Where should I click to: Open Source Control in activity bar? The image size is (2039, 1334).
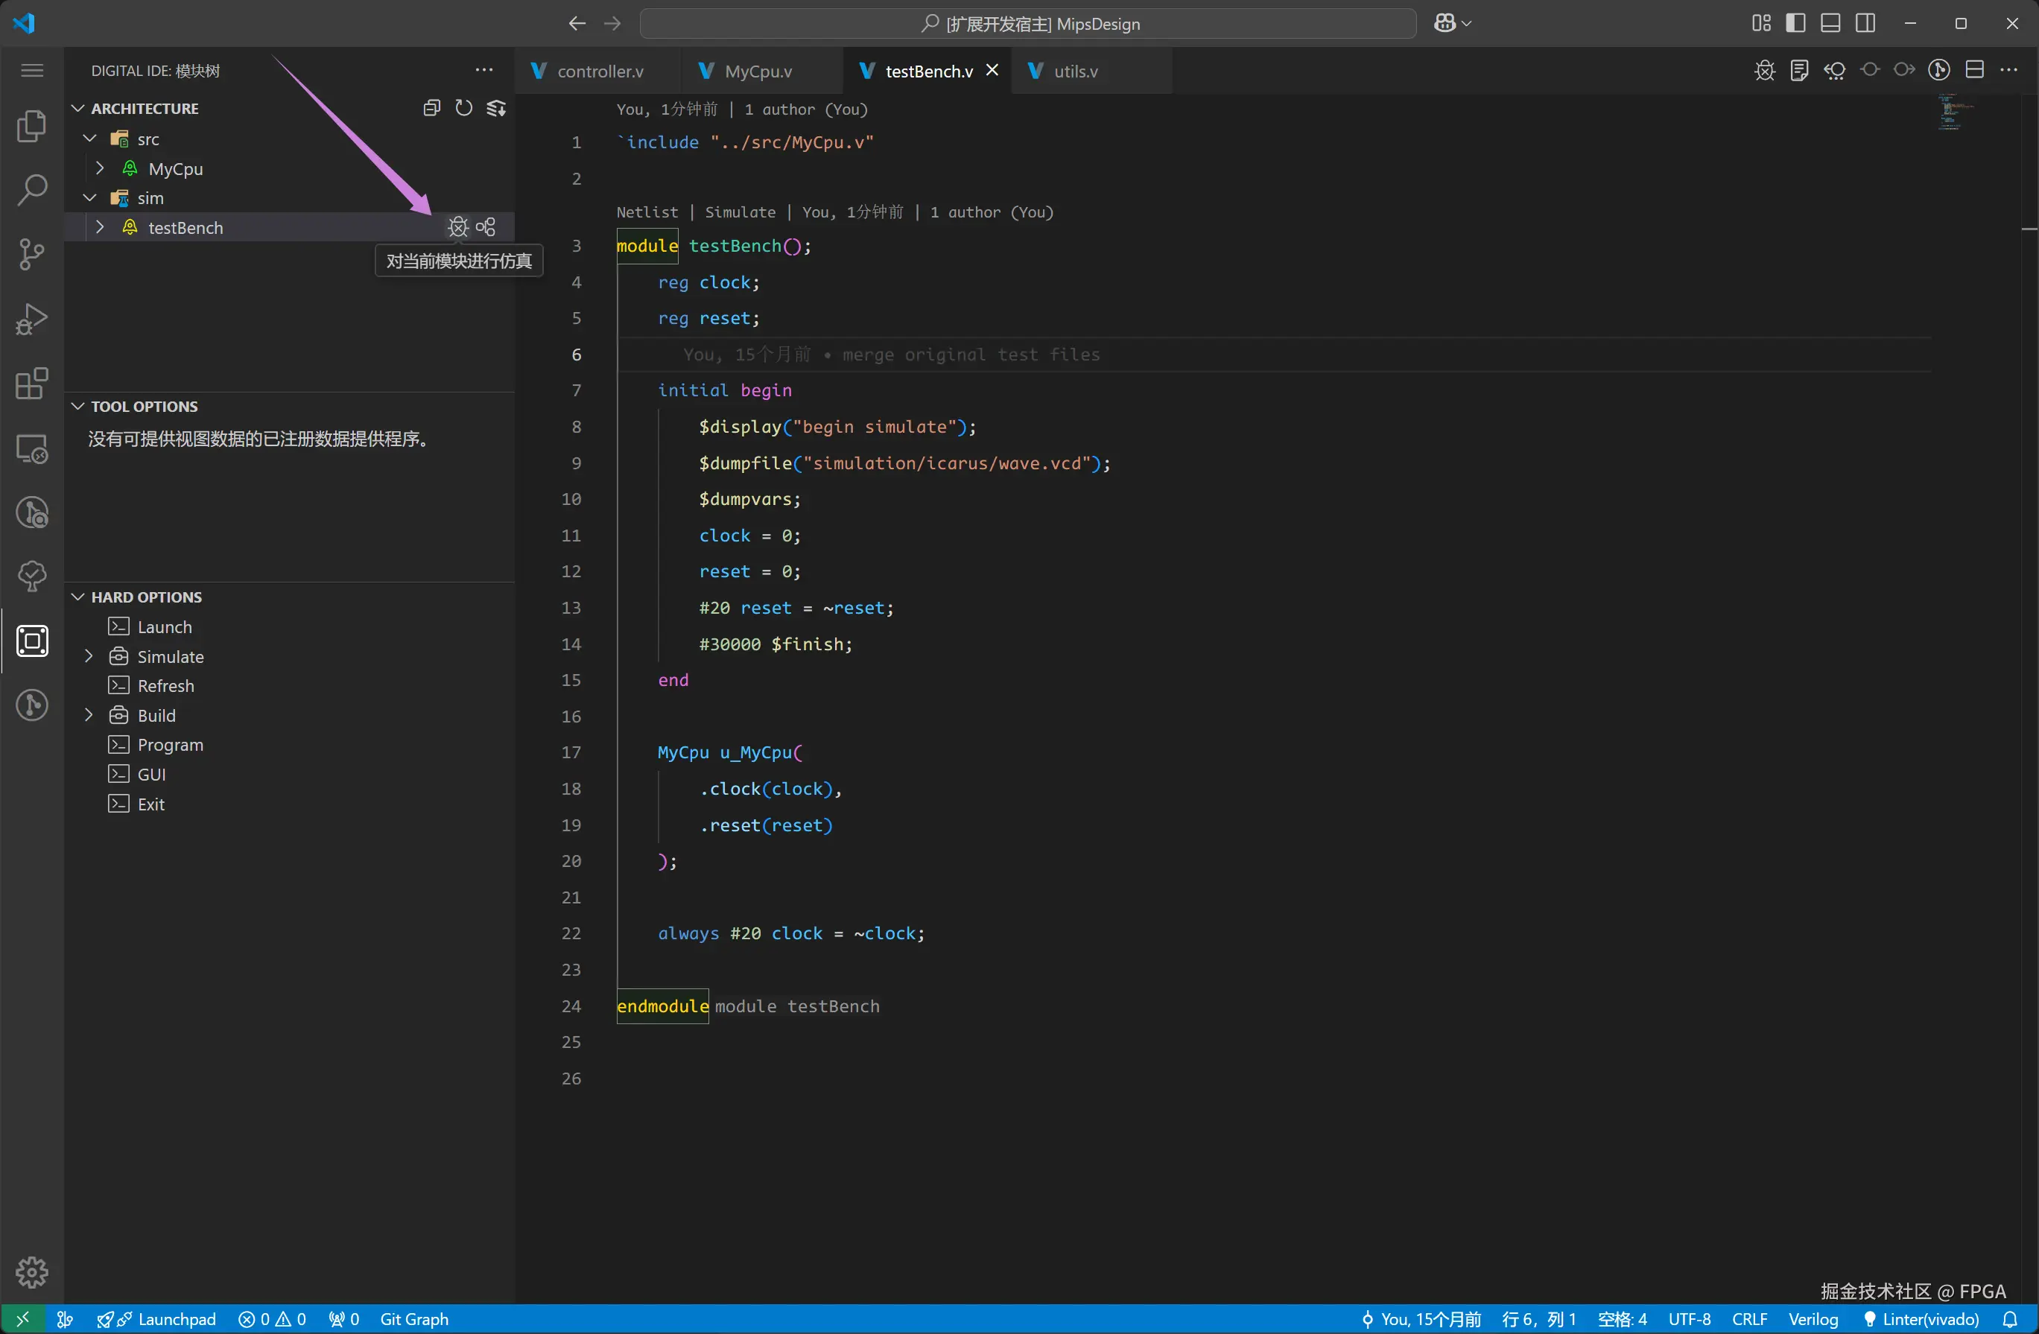[32, 255]
